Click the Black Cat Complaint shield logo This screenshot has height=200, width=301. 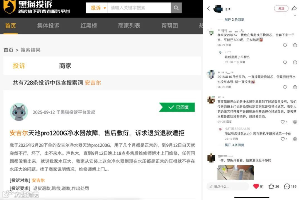click(9, 7)
